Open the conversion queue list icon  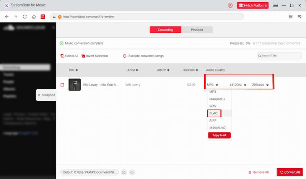click(299, 17)
